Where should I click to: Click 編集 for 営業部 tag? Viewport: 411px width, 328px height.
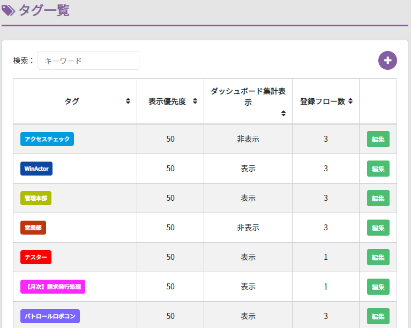pyautogui.click(x=378, y=228)
